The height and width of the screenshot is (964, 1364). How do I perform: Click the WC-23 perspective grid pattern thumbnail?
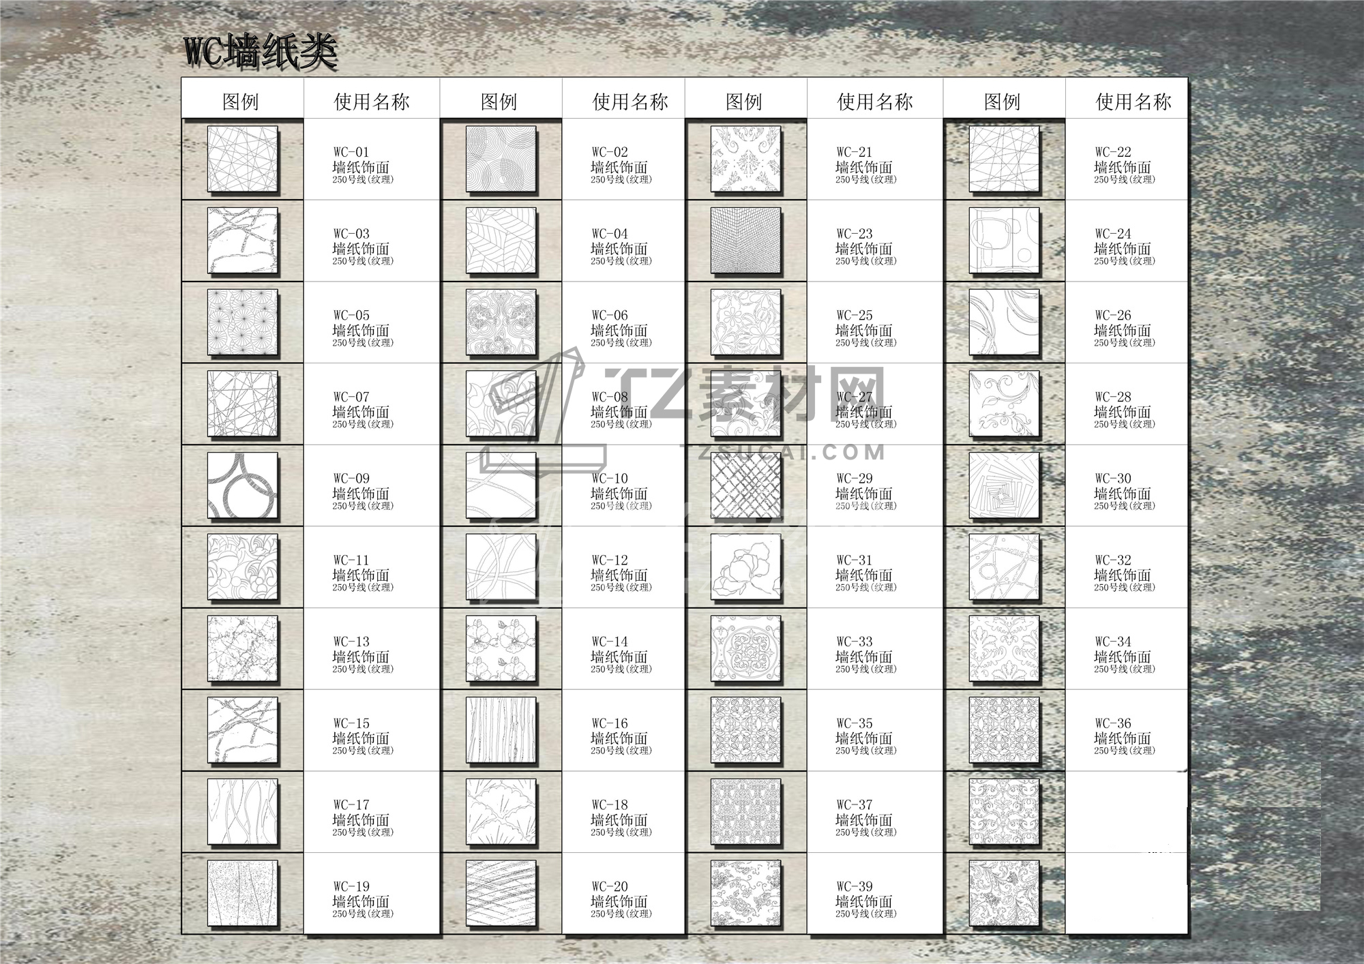pyautogui.click(x=745, y=241)
